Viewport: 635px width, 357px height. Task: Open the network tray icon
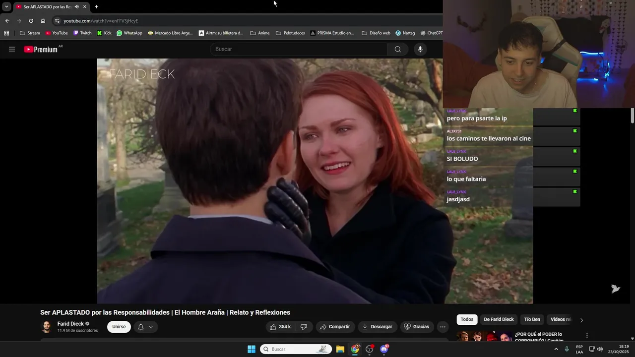(x=592, y=349)
